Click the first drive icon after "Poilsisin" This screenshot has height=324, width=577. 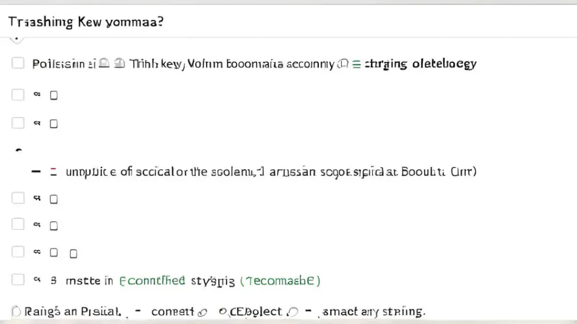104,64
